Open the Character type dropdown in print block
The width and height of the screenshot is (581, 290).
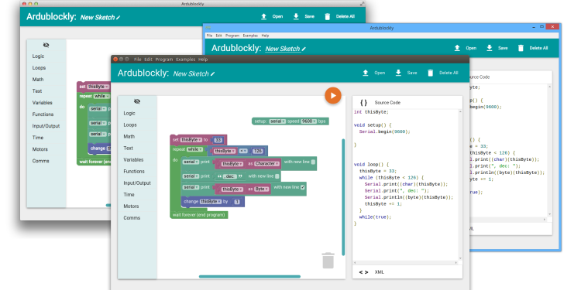click(x=266, y=163)
